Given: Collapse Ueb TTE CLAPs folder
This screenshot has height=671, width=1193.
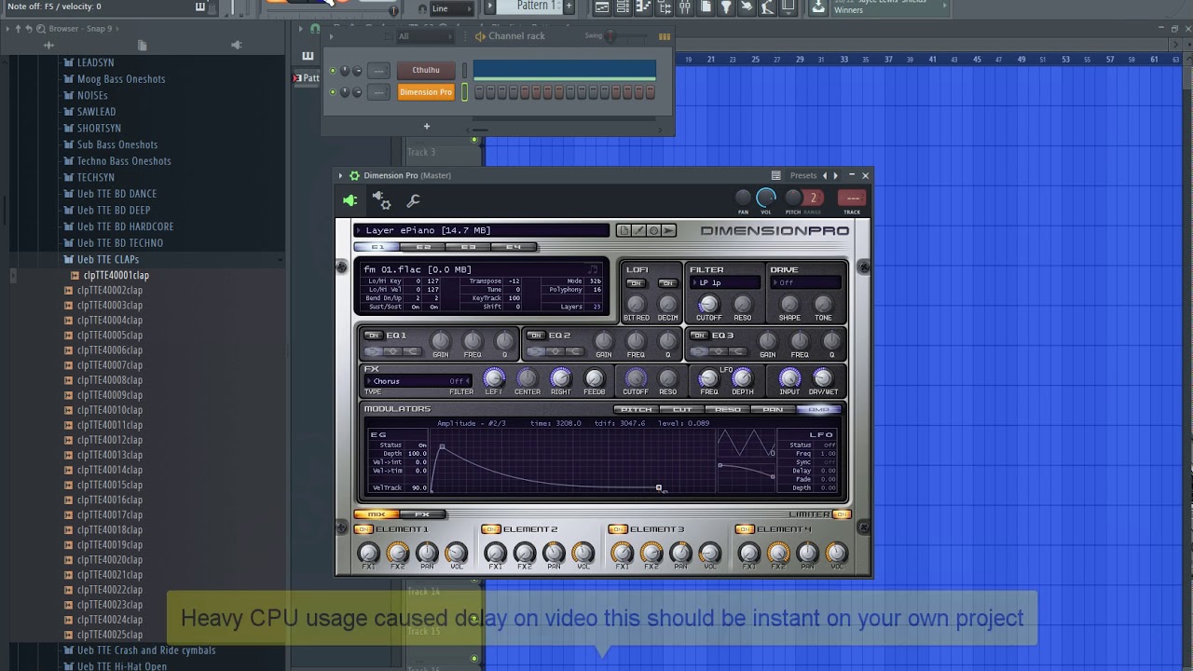Looking at the screenshot, I should (107, 259).
